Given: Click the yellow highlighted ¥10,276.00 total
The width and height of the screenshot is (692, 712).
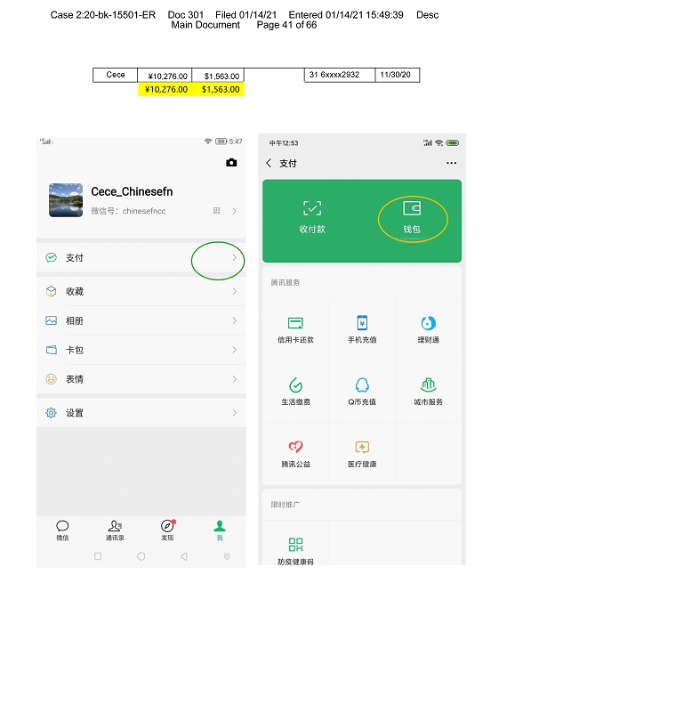Looking at the screenshot, I should coord(166,90).
